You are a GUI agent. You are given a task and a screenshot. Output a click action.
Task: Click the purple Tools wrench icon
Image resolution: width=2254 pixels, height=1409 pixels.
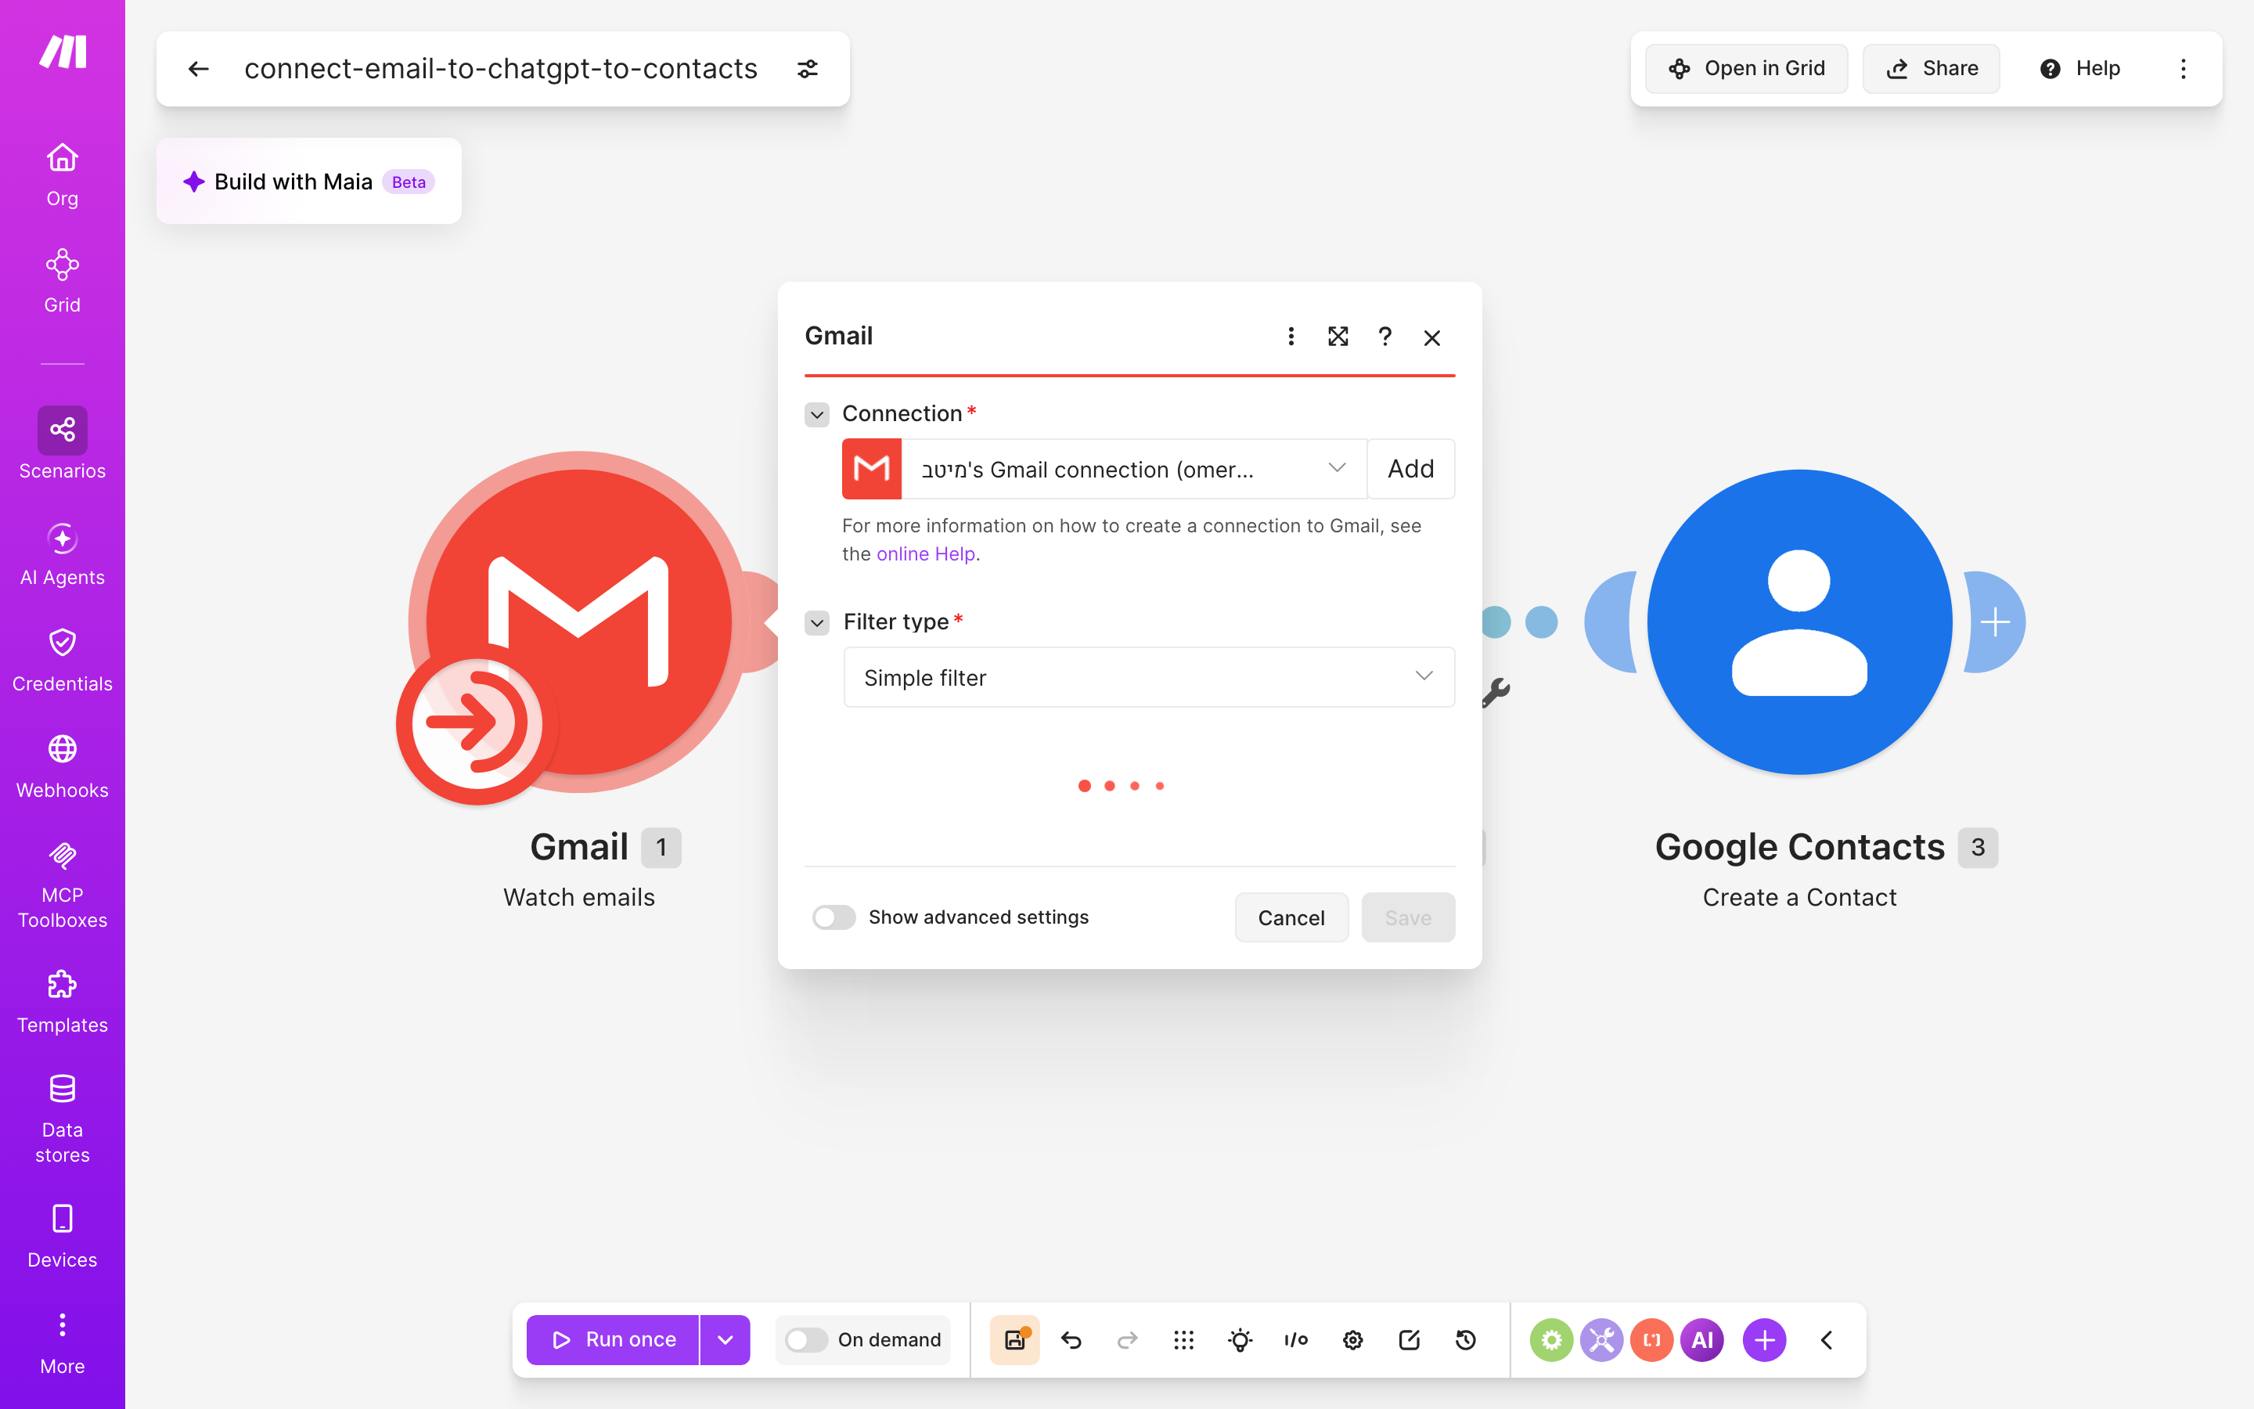[1602, 1340]
